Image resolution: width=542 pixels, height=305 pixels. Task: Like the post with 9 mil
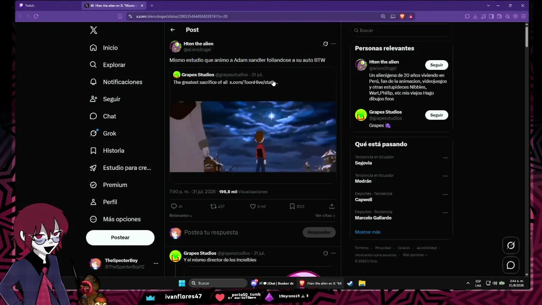click(x=253, y=206)
